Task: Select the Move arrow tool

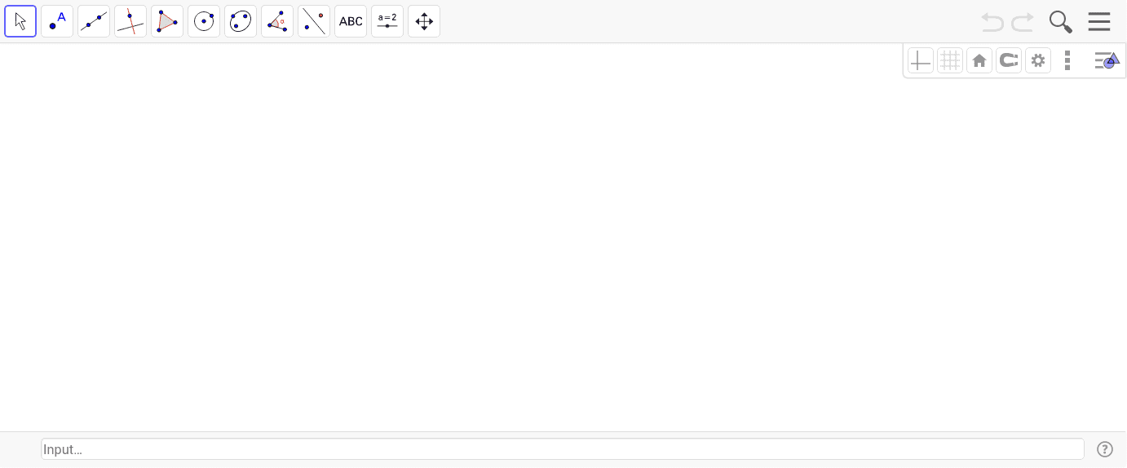Action: point(20,21)
